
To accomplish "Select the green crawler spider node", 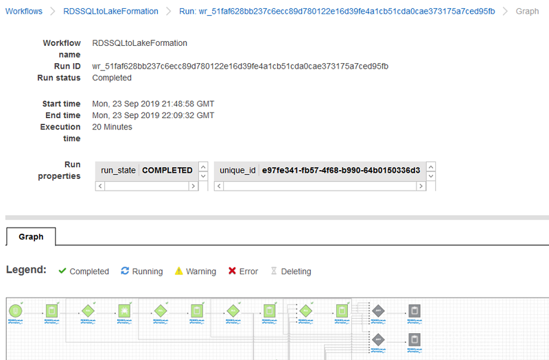I will pyautogui.click(x=124, y=311).
